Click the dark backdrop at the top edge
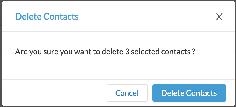The image size is (236, 107). point(118,1)
